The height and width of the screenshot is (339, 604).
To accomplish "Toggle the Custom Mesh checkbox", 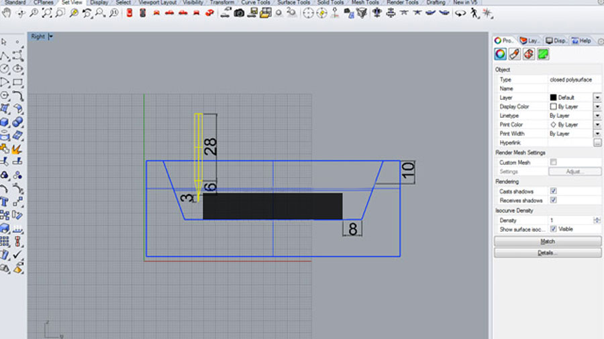I will (554, 162).
